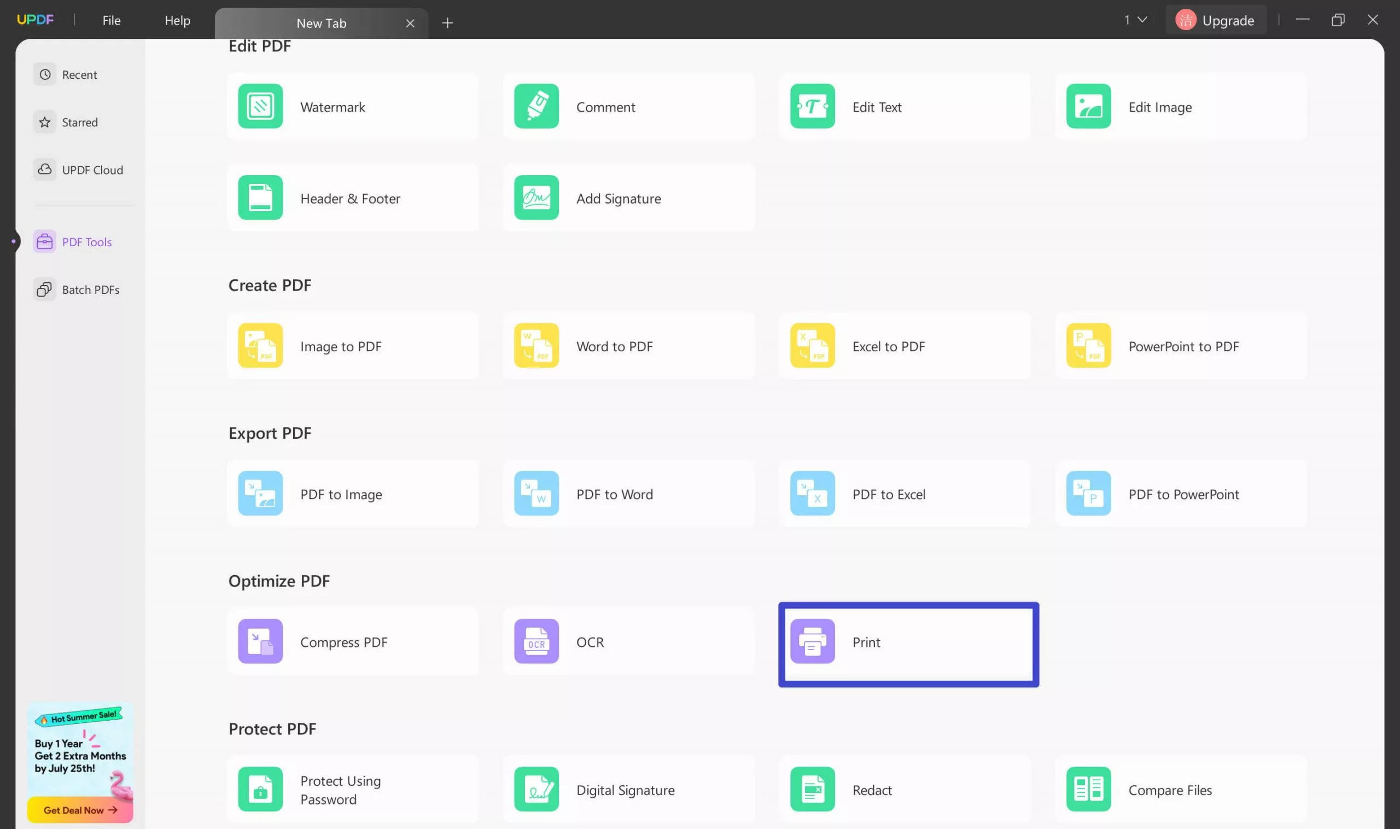Viewport: 1400px width, 829px height.
Task: Click the Add Signature label
Action: coord(619,198)
